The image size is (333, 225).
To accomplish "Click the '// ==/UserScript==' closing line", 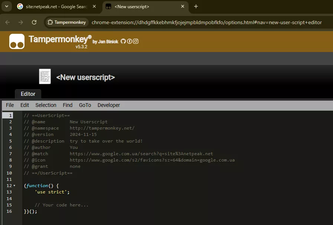I will click(x=48, y=173).
